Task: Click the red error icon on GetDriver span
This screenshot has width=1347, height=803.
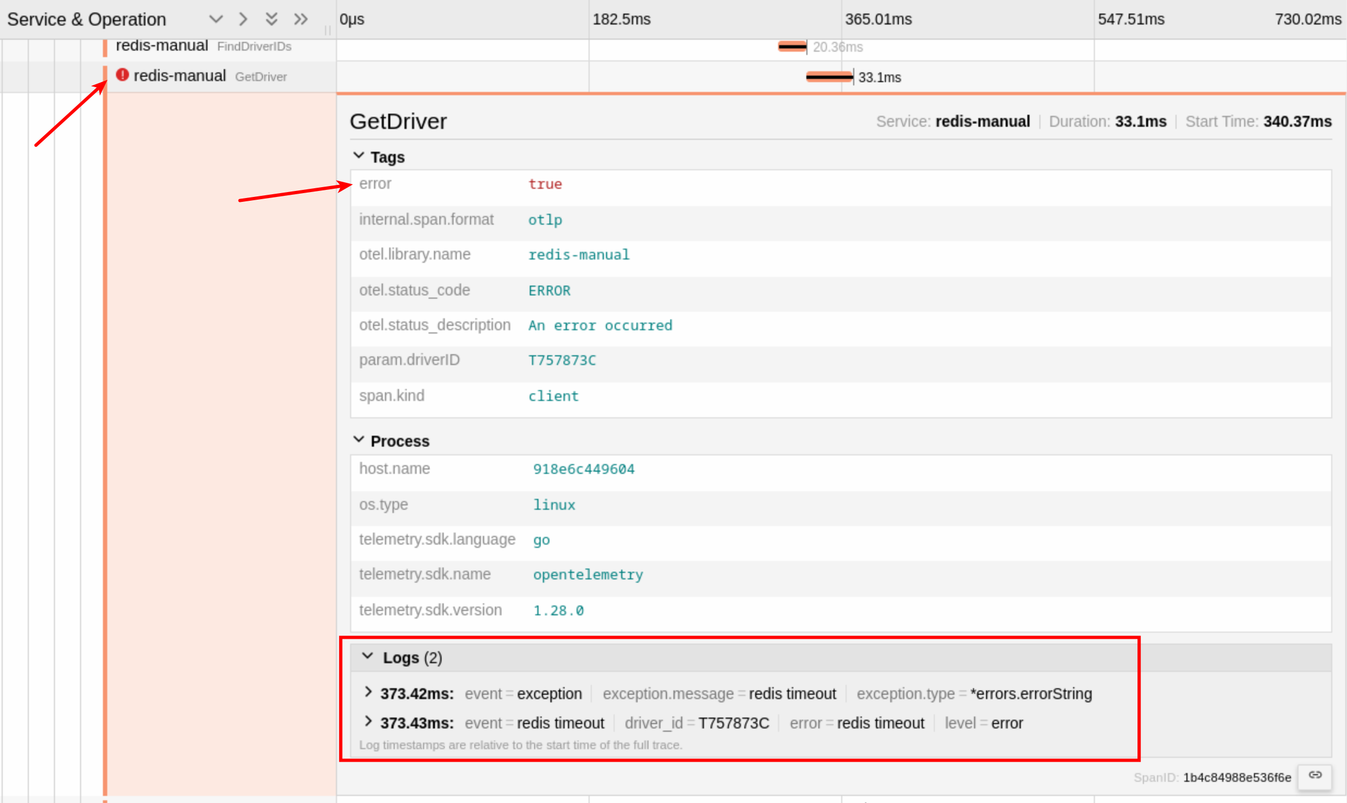Action: 123,75
